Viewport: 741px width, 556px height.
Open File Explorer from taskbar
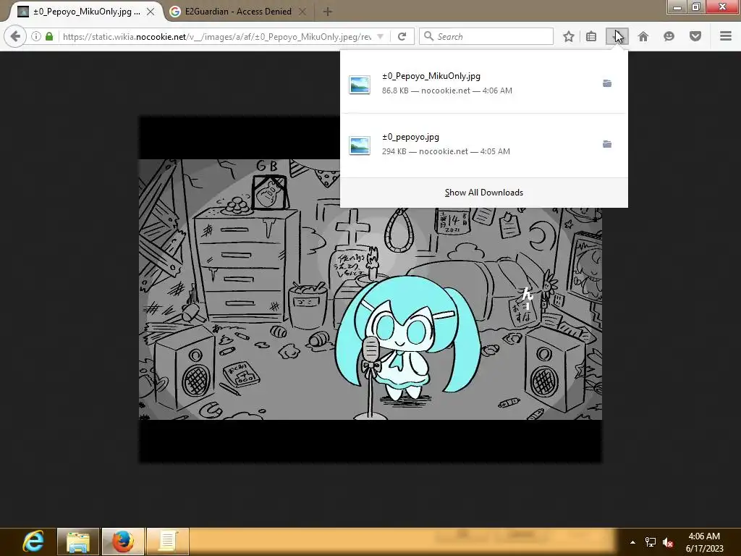point(78,542)
